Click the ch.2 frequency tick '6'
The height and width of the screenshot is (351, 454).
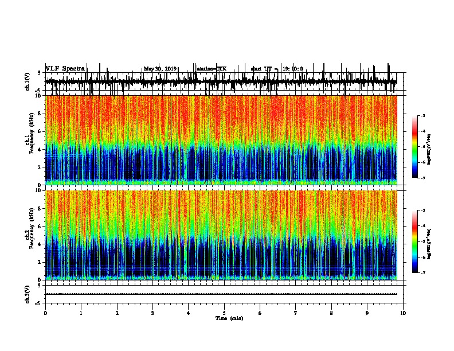(x=40, y=227)
